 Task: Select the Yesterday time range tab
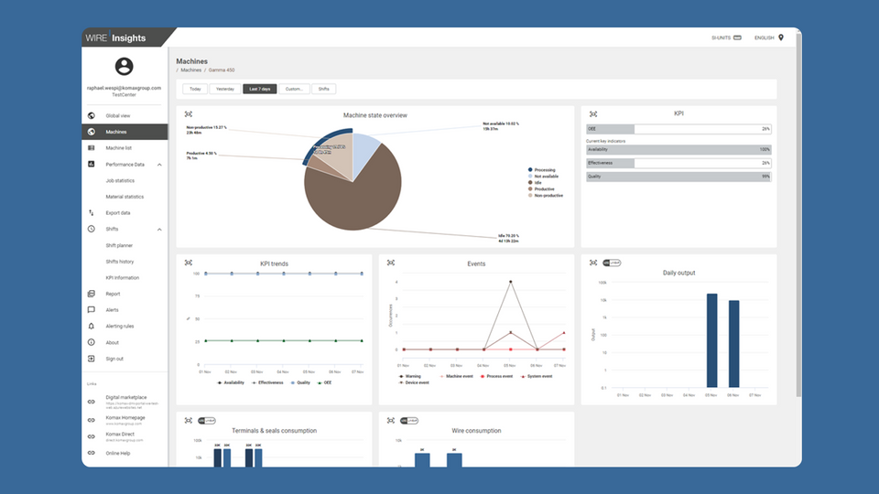pos(224,89)
